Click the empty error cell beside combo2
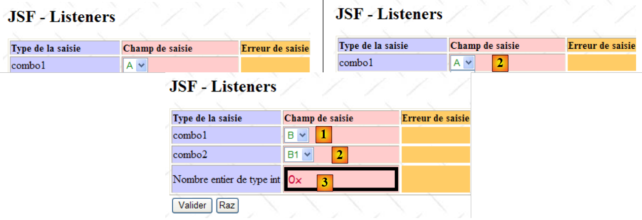The image size is (642, 220). 435,155
